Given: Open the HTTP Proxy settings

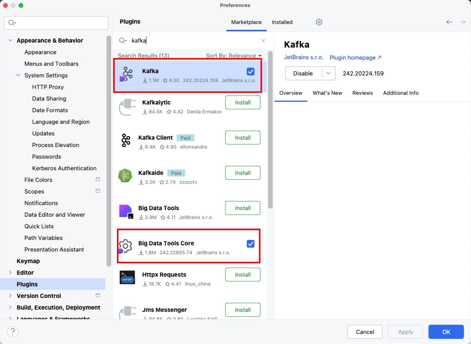Looking at the screenshot, I should (48, 87).
